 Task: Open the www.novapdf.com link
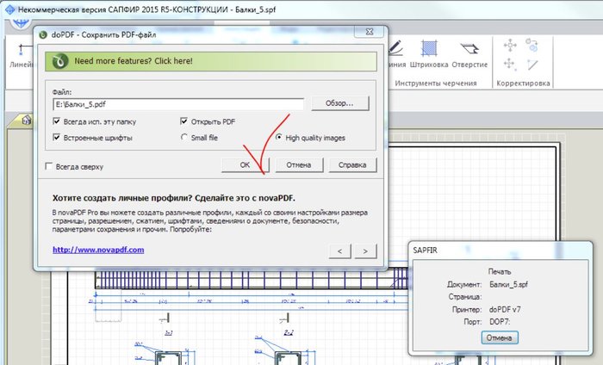tap(98, 250)
